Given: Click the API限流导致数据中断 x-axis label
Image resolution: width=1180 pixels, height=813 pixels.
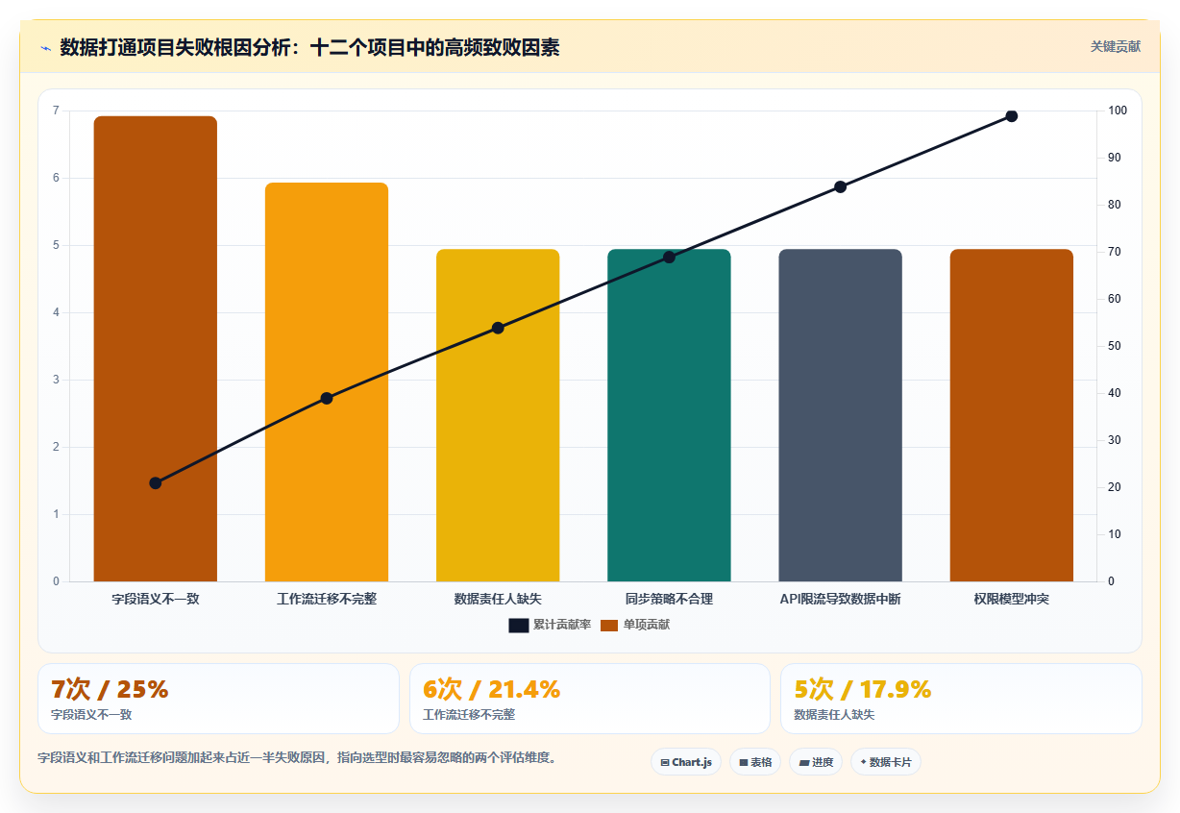Looking at the screenshot, I should click(x=841, y=599).
